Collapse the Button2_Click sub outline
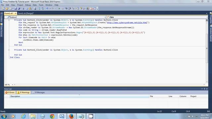The height and width of the screenshot is (119, 212). click(9, 50)
